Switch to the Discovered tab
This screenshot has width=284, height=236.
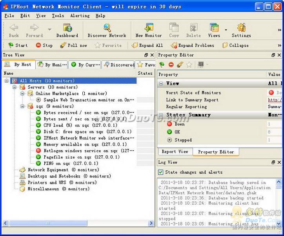click(118, 65)
